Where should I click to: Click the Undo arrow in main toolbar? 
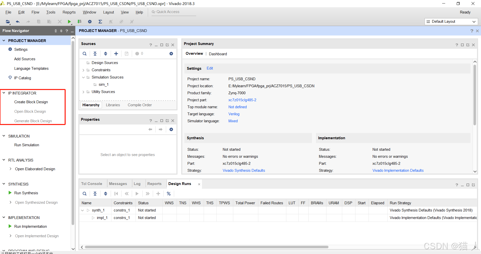[x=18, y=22]
